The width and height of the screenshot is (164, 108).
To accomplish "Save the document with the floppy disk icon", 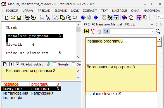I will point(19,18).
